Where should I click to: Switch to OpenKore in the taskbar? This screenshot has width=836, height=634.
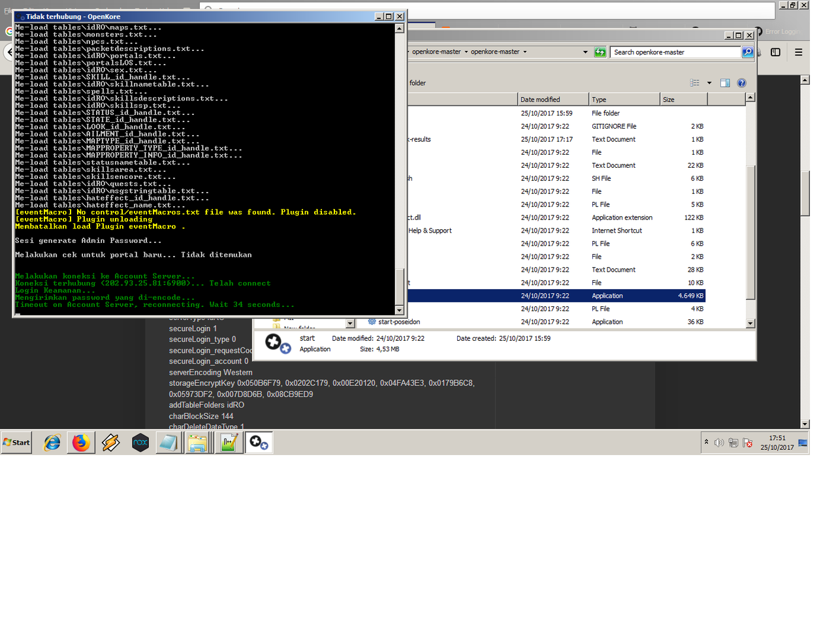point(259,443)
